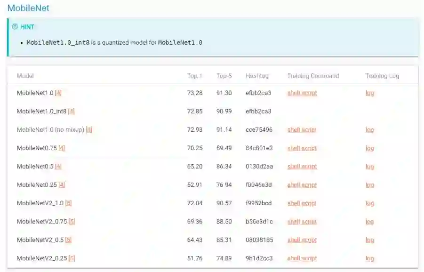The width and height of the screenshot is (424, 272).
Task: Follow citation [4] next to MobileNet0.5
Action: 58,167
